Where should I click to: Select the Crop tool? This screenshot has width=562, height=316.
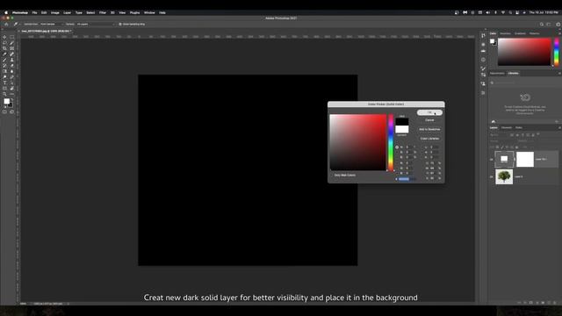click(x=4, y=48)
